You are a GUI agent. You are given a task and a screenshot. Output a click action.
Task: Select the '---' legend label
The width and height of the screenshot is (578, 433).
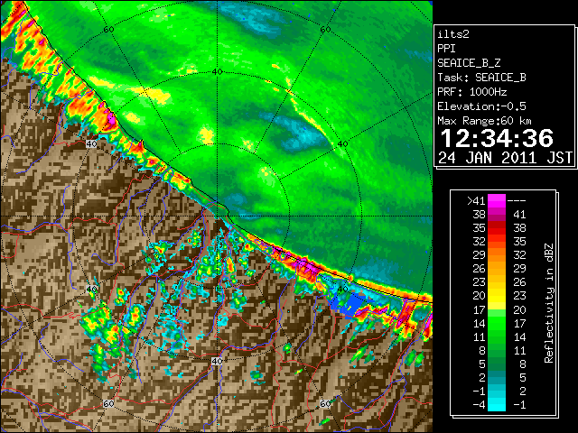pyautogui.click(x=517, y=200)
